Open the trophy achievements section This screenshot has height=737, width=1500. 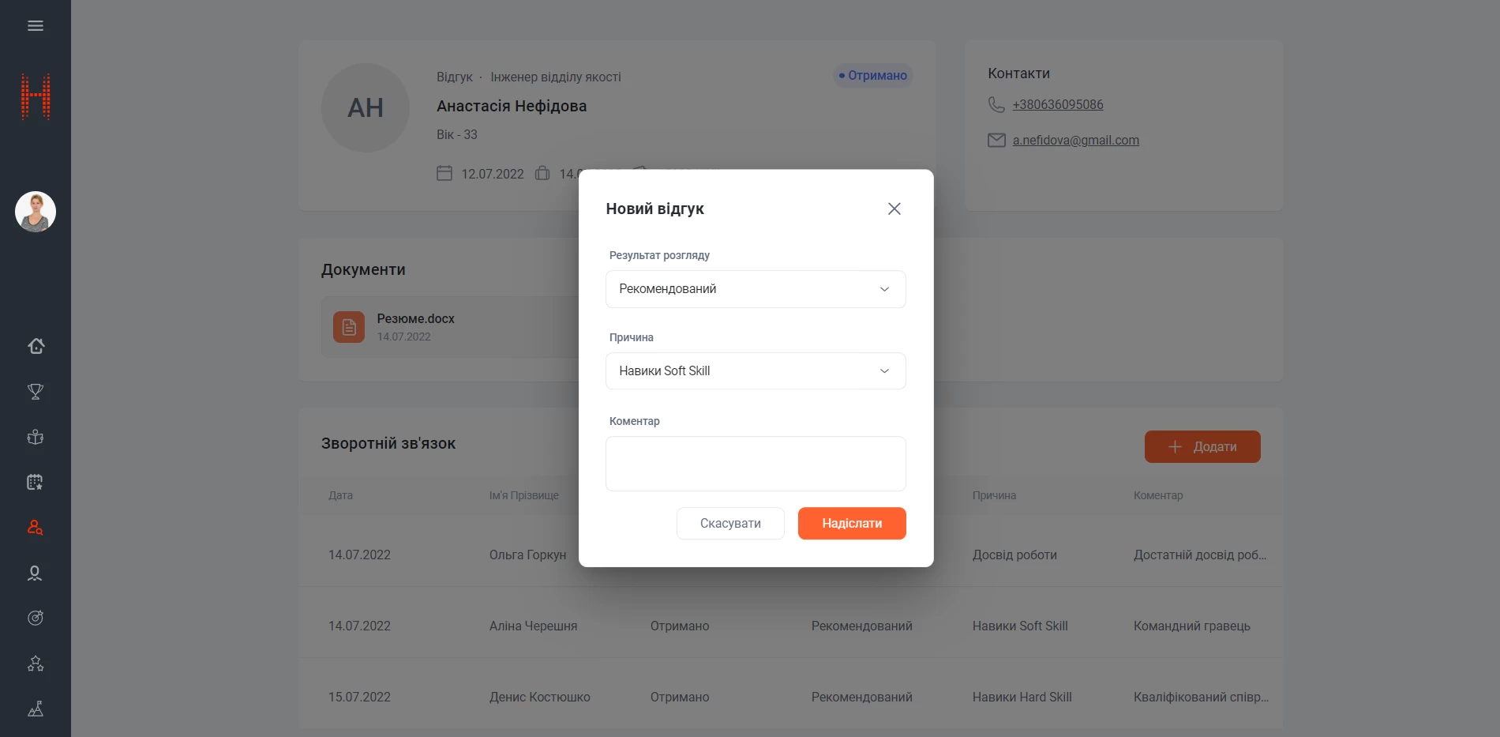pos(36,392)
